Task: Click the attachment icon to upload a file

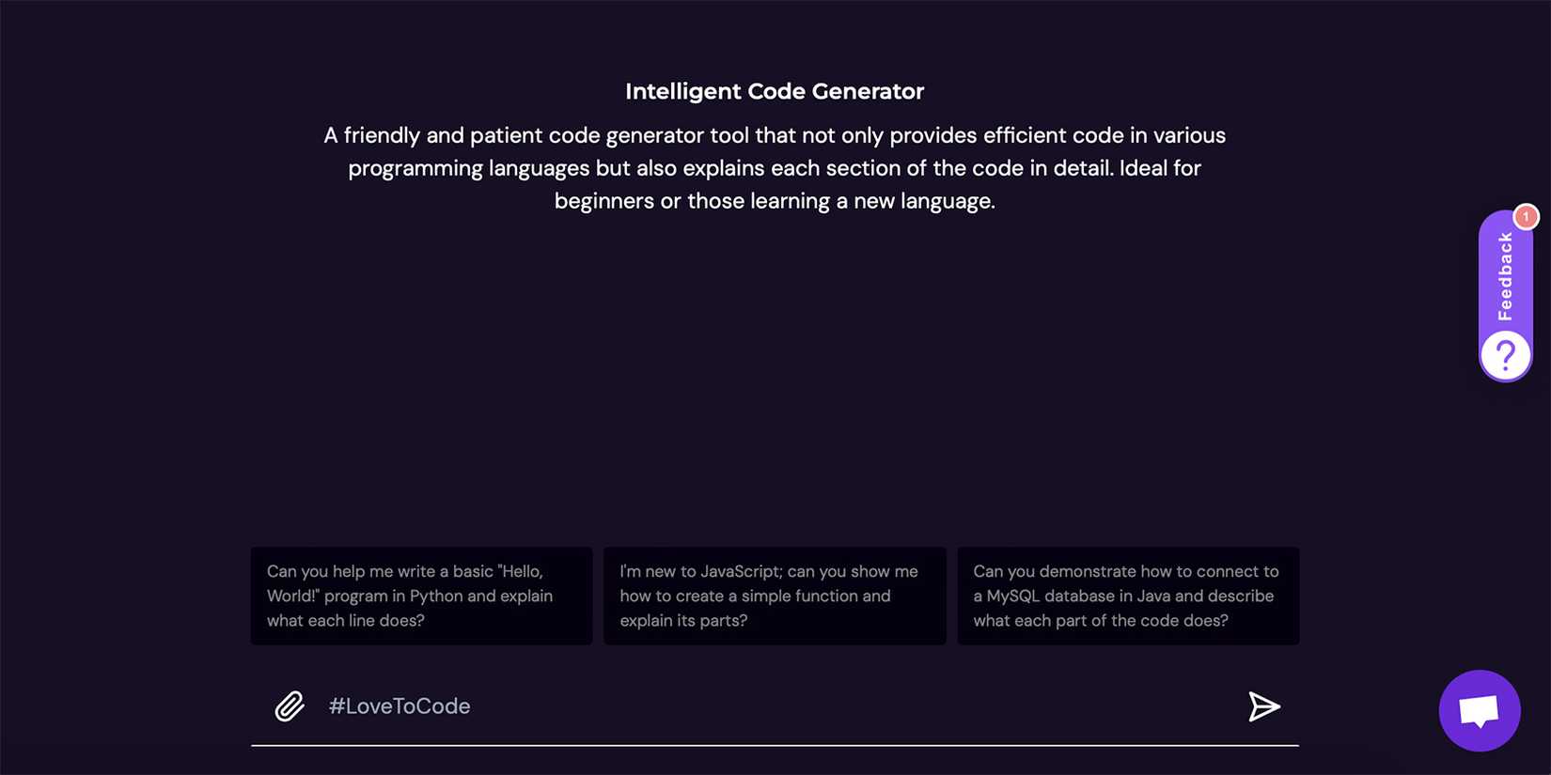Action: 290,706
